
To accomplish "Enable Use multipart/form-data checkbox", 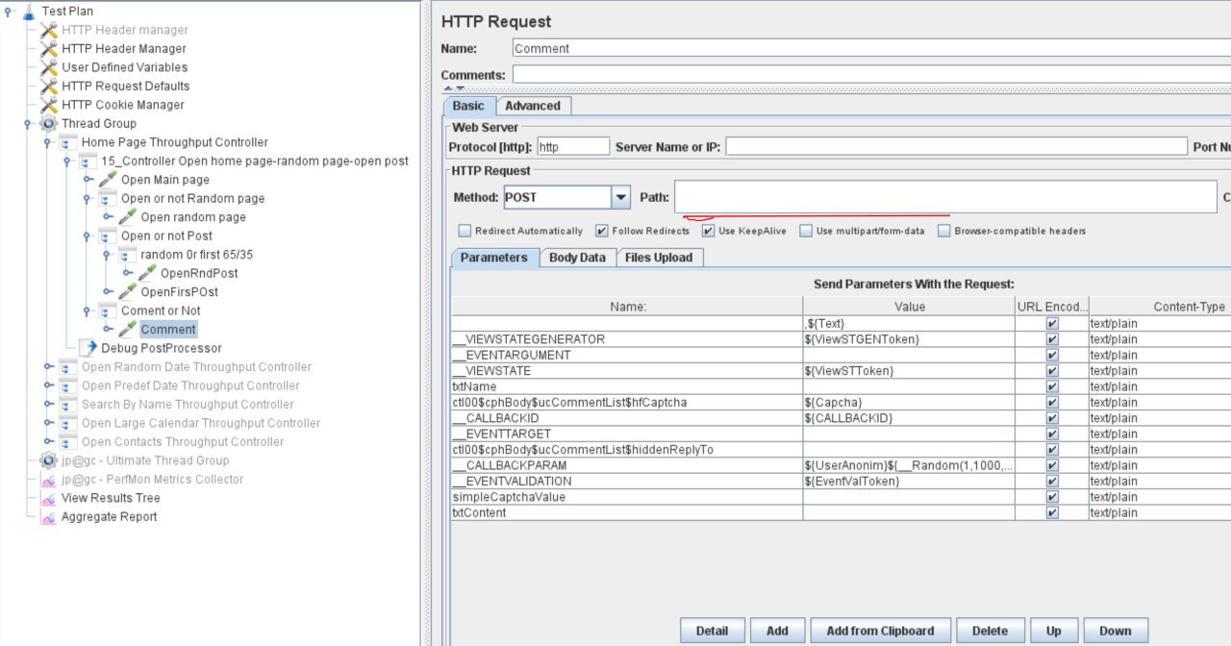I will (x=806, y=231).
